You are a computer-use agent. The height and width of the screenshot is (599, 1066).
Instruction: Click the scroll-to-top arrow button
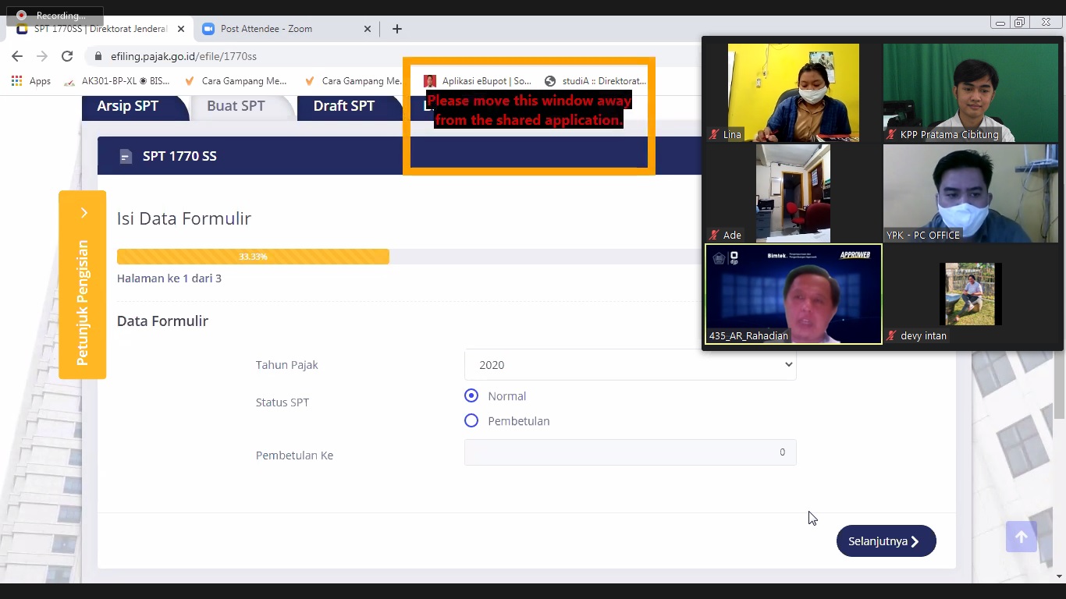tap(1021, 537)
